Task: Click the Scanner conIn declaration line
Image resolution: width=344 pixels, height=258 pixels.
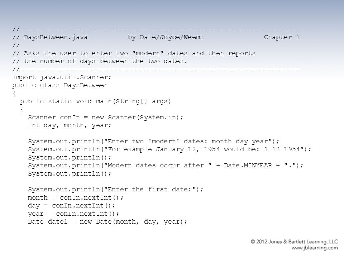Action: click(105, 118)
